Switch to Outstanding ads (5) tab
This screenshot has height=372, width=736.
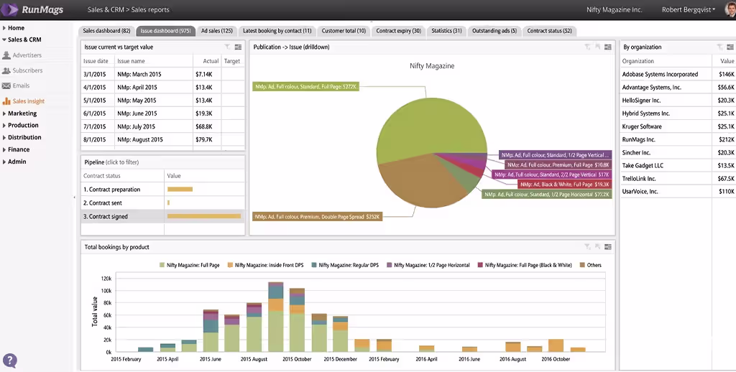[494, 31]
